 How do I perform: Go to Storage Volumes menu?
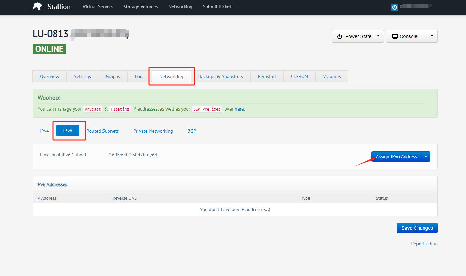(x=141, y=7)
